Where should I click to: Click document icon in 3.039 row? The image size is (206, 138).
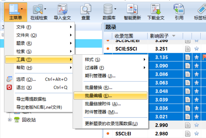click(x=188, y=100)
